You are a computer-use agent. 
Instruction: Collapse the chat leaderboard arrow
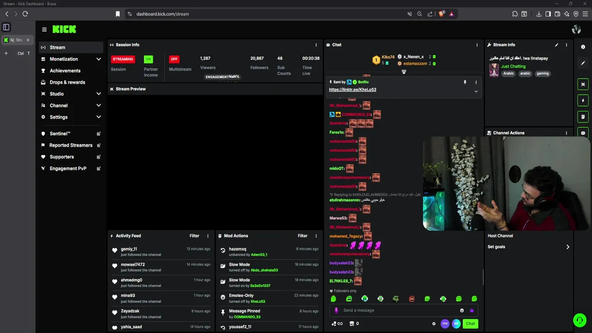[x=404, y=72]
